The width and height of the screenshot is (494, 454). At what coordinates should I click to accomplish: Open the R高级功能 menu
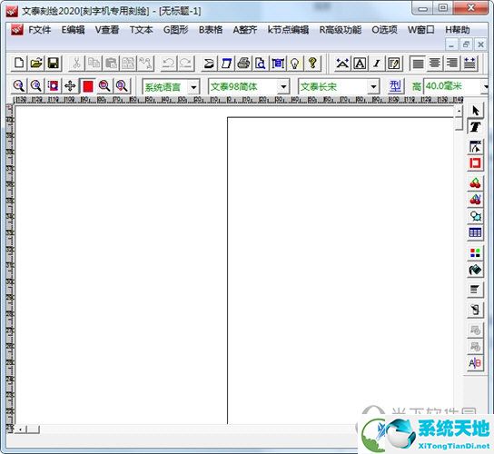coord(341,30)
